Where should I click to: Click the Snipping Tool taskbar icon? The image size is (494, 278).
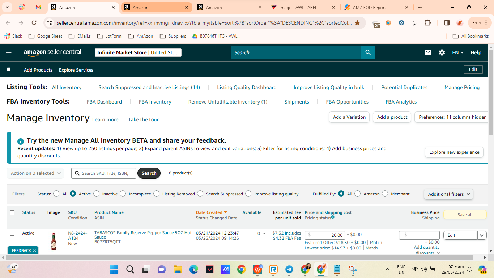click(x=353, y=269)
